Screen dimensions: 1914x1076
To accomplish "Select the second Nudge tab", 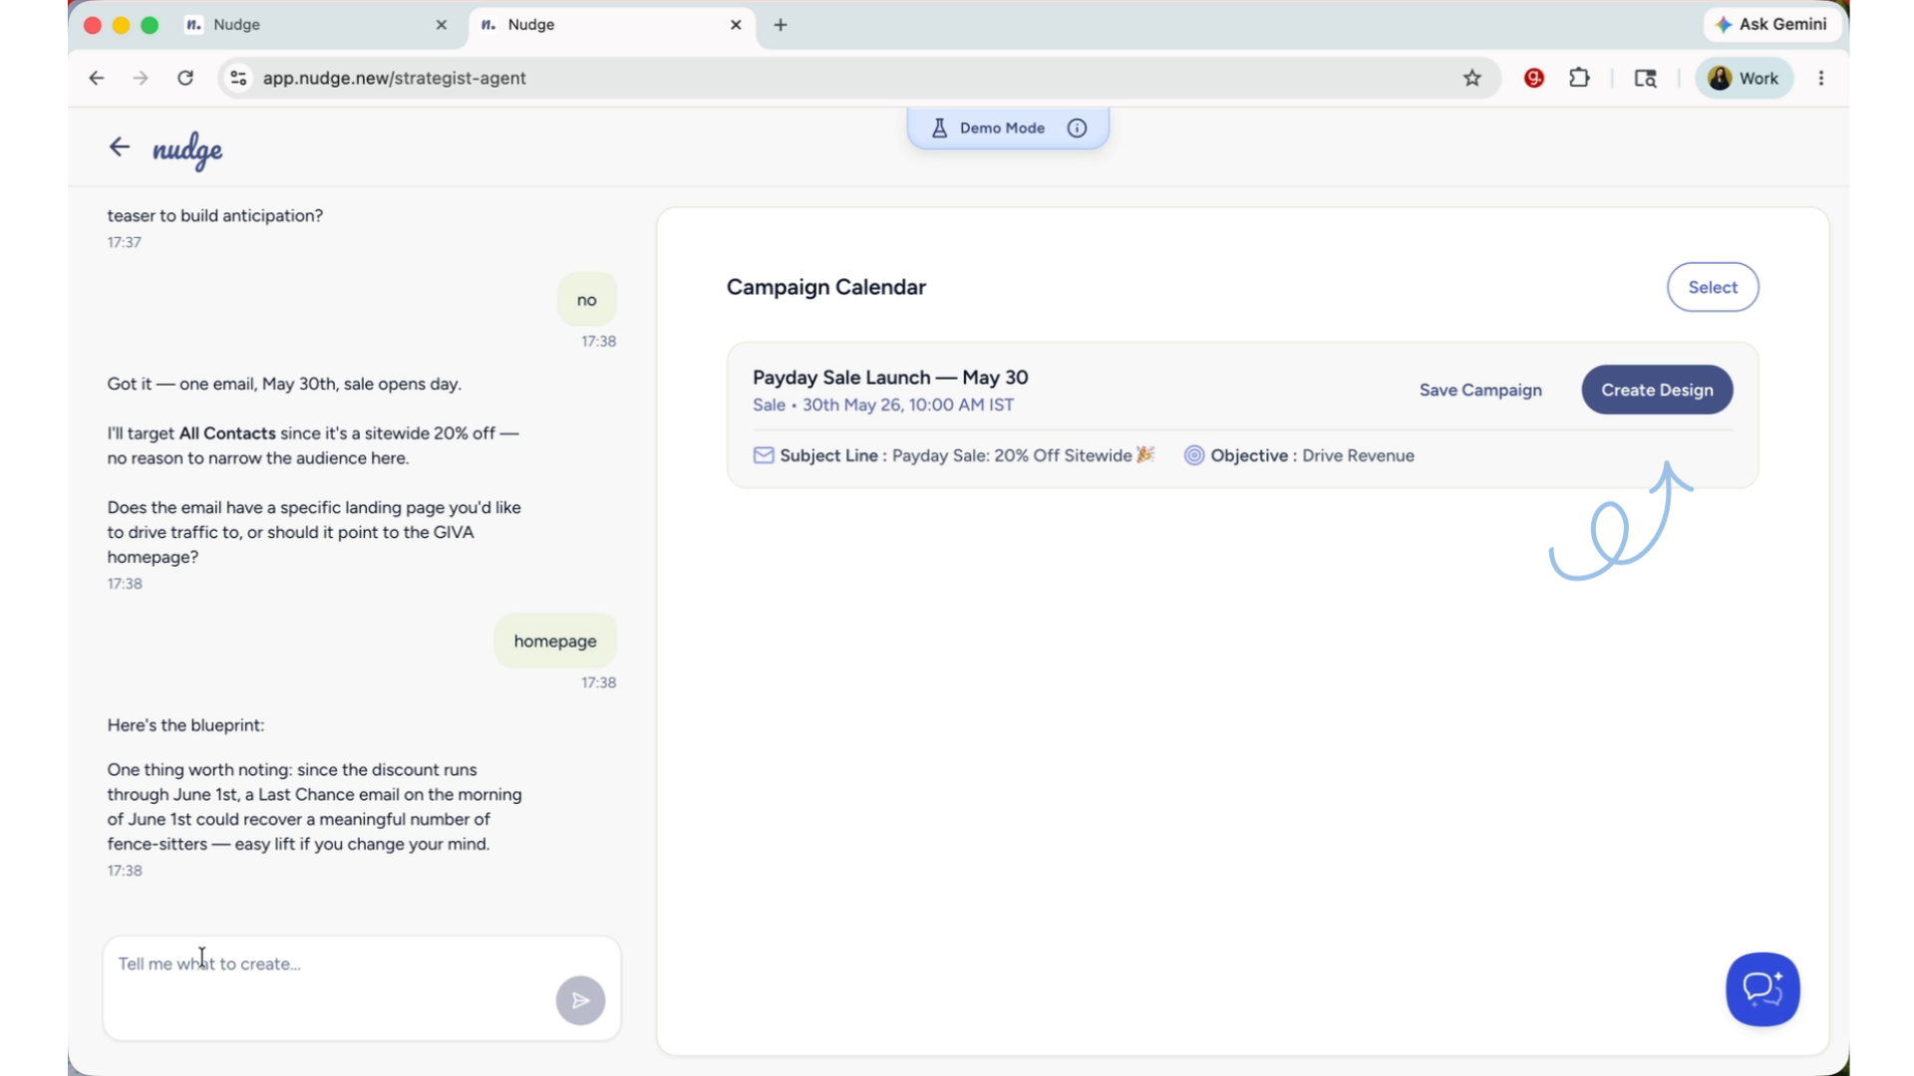I will (610, 25).
